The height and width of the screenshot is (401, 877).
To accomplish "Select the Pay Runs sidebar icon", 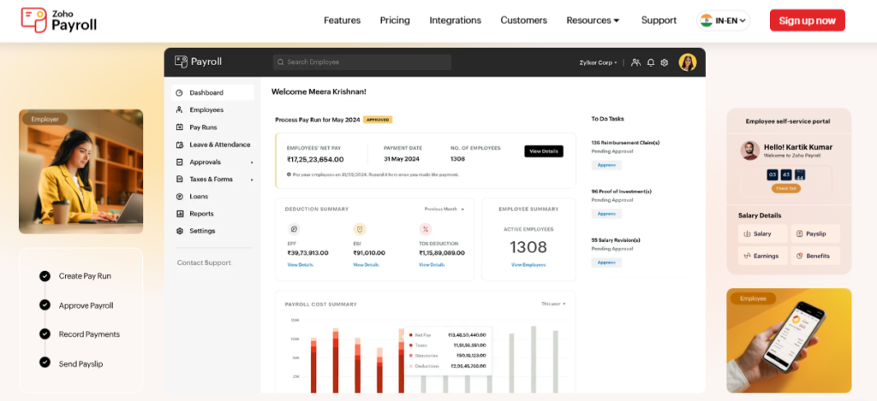I will pos(179,127).
